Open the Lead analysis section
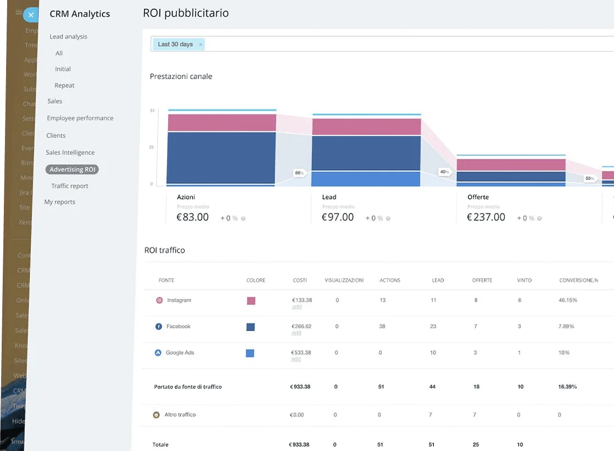Screen dimensions: 614x451 68,37
